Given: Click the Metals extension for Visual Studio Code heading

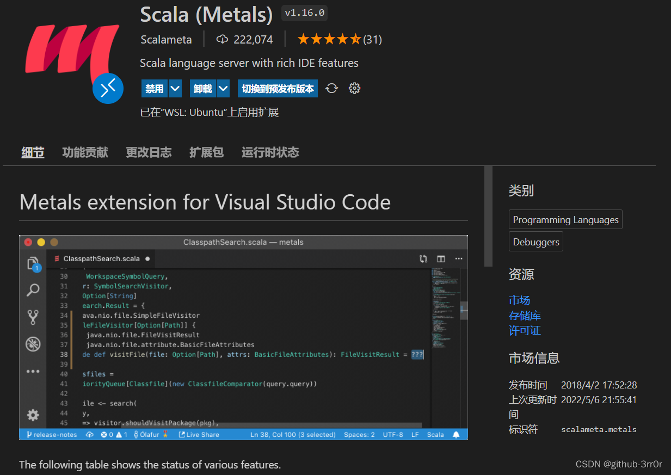Looking at the screenshot, I should (x=205, y=202).
